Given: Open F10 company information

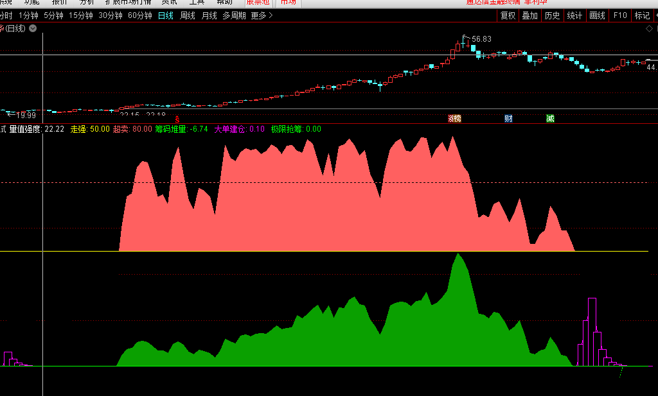Looking at the screenshot, I should tap(620, 15).
